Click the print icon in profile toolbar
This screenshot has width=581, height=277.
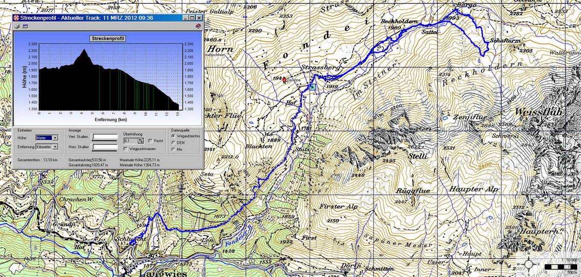pyautogui.click(x=17, y=26)
